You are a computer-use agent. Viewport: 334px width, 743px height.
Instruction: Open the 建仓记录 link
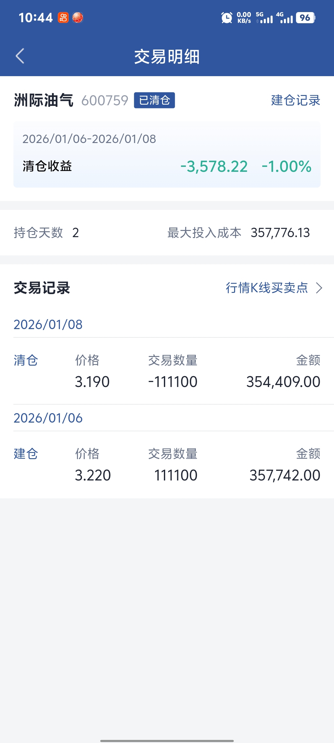(295, 100)
